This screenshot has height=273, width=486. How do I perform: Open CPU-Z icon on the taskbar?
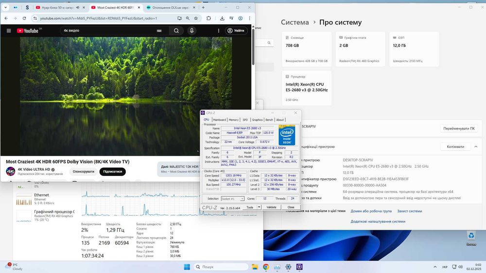(x=299, y=267)
